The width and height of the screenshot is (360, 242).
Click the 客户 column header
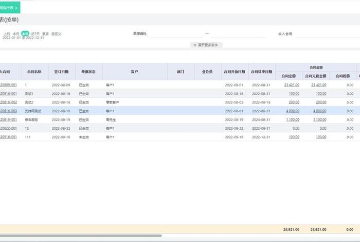135,72
